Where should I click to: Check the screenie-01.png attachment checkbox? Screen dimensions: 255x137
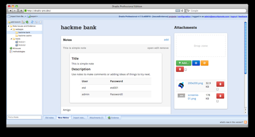[x=217, y=101]
